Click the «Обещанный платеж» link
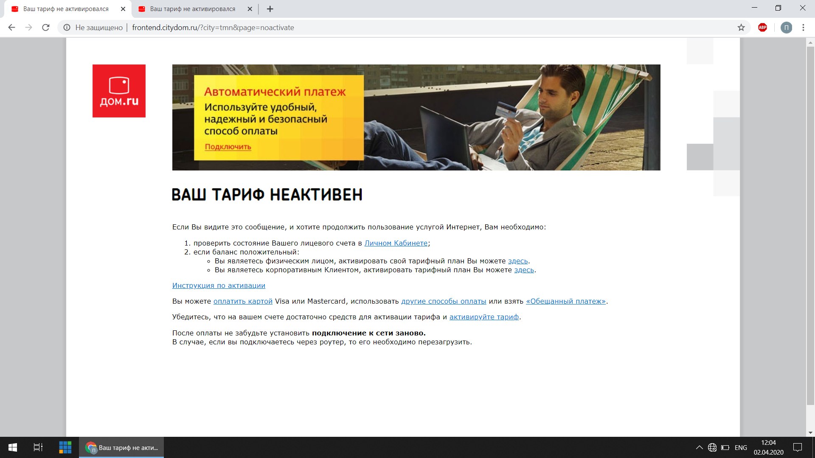815x458 pixels. coord(566,301)
